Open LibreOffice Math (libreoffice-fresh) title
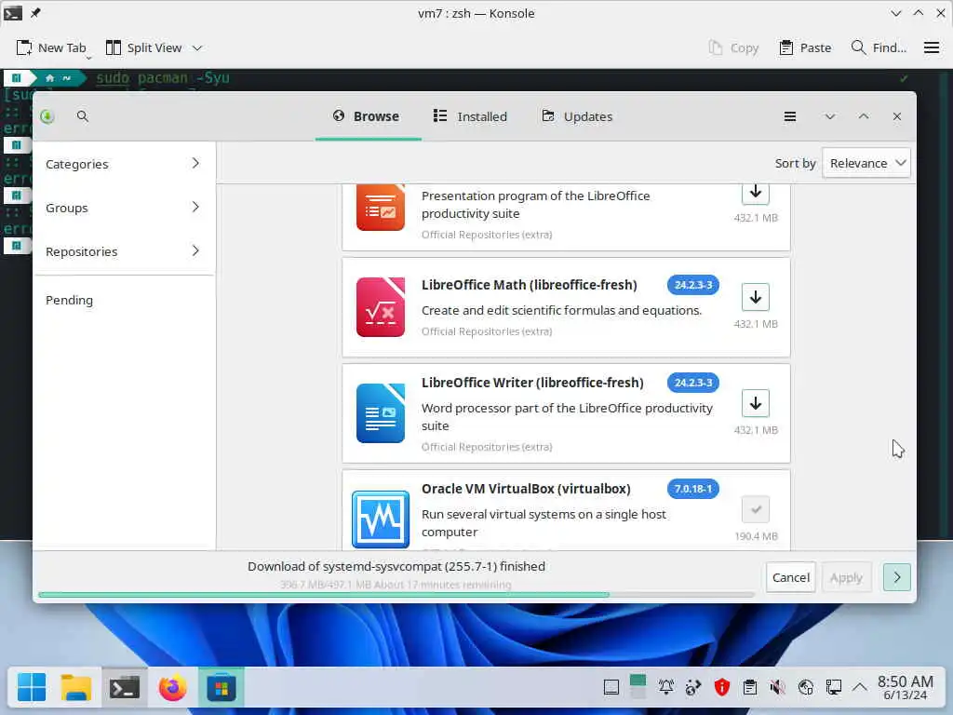 530,285
